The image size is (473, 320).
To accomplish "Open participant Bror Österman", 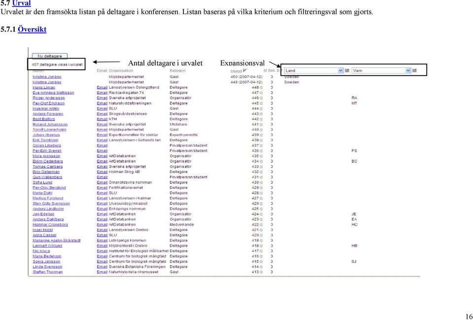I will [x=46, y=172].
